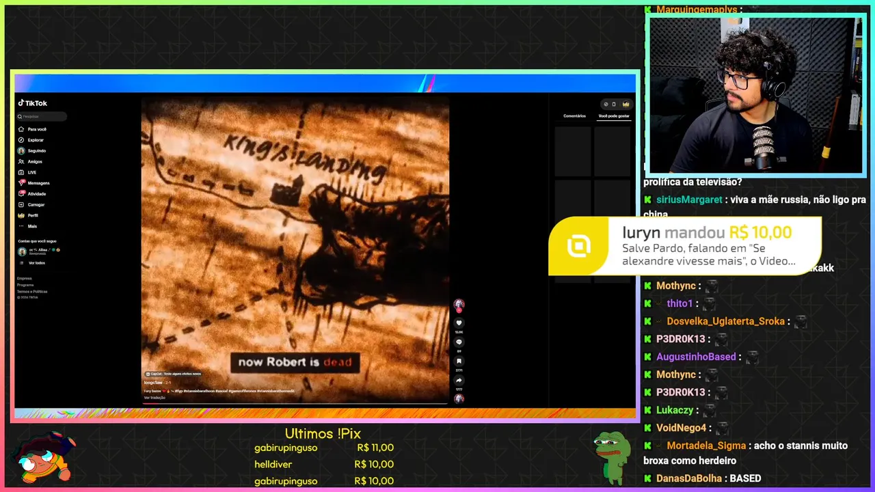Click the CapCut effects badge
The width and height of the screenshot is (875, 492).
pyautogui.click(x=173, y=374)
